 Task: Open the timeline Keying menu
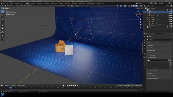[14, 85]
